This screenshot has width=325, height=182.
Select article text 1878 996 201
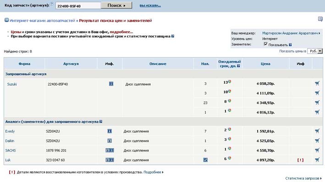click(56, 150)
